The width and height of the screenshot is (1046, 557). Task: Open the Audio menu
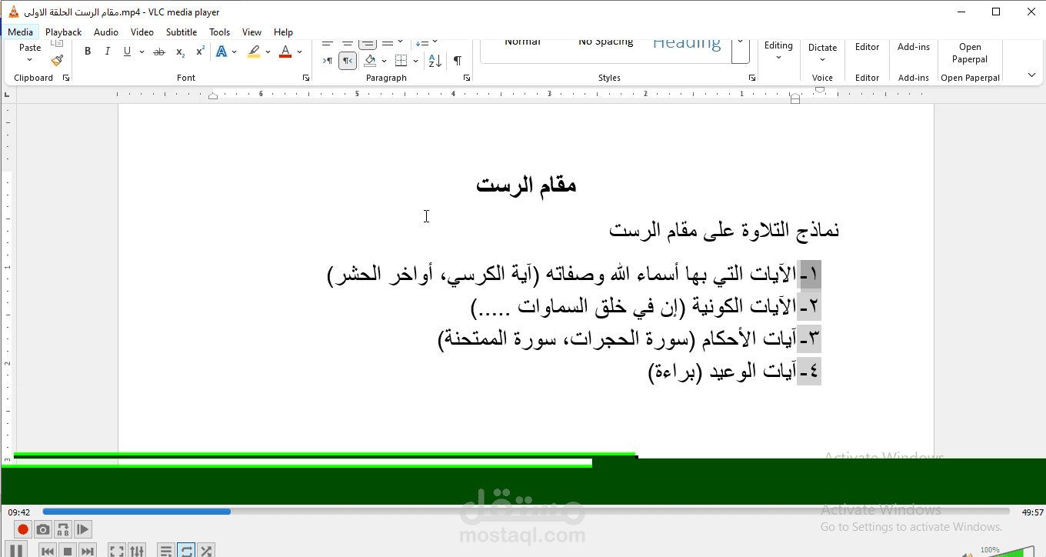[x=106, y=32]
